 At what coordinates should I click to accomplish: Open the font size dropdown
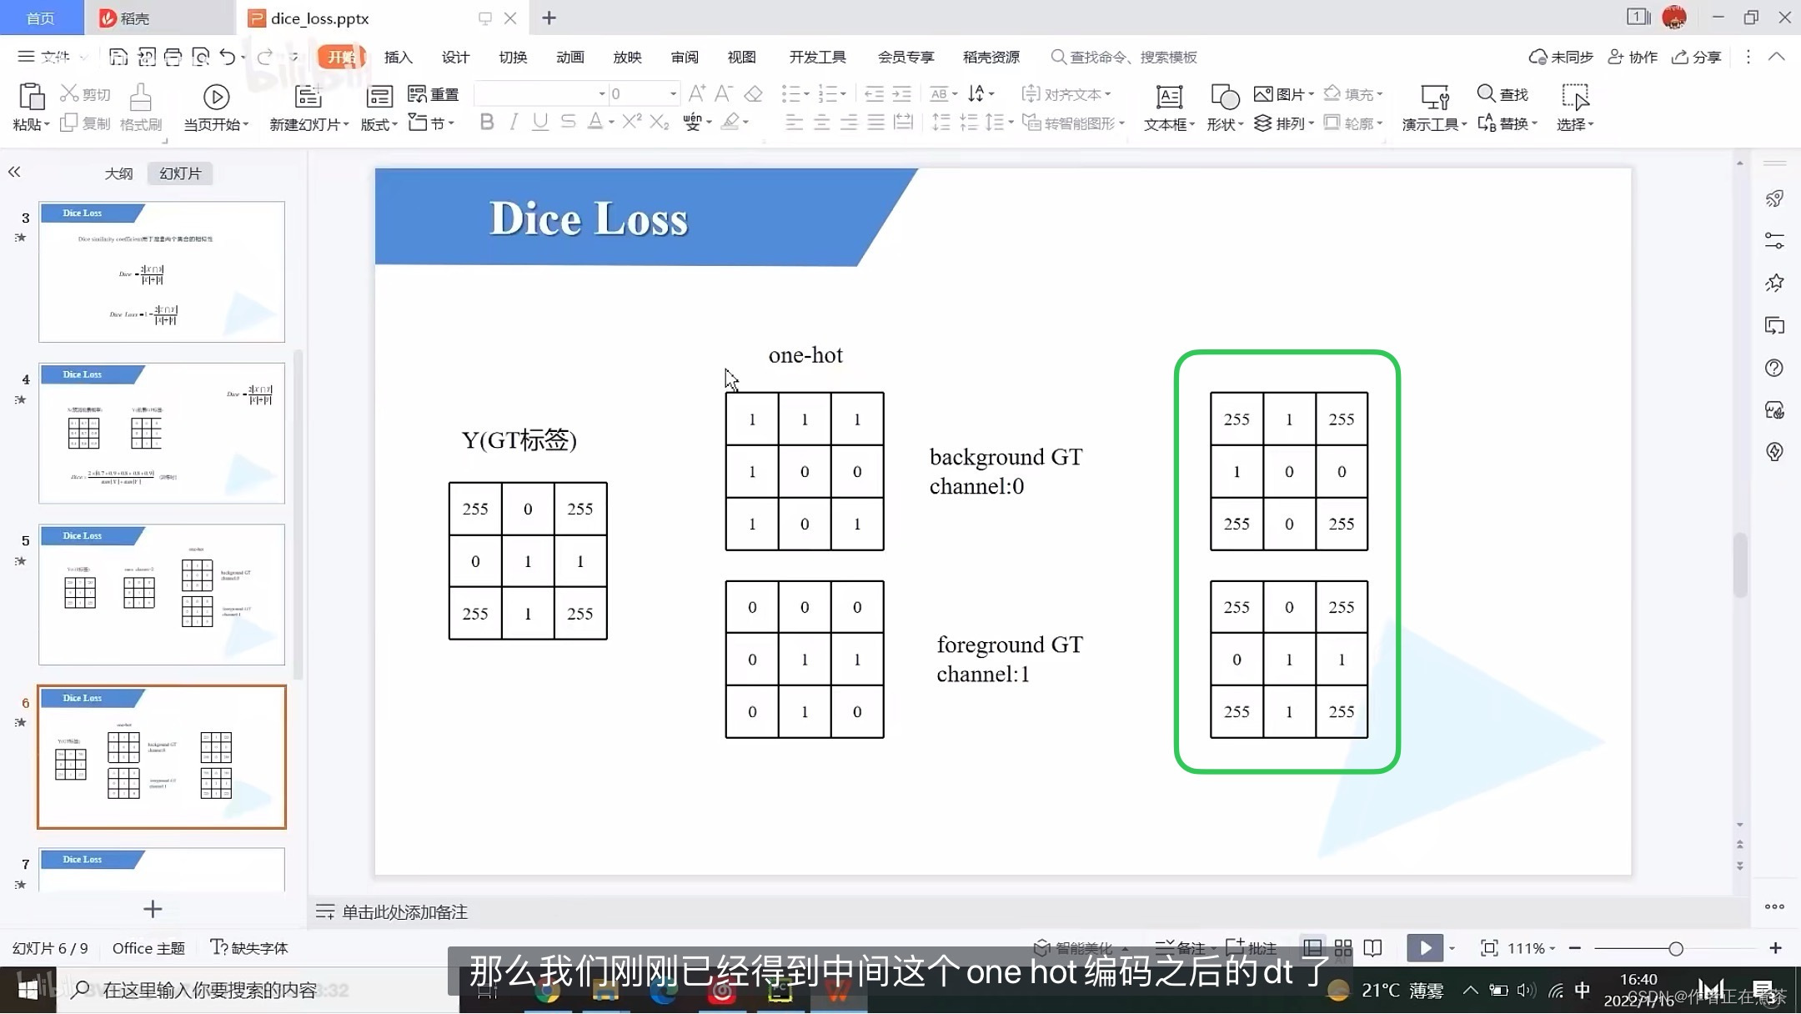(673, 94)
